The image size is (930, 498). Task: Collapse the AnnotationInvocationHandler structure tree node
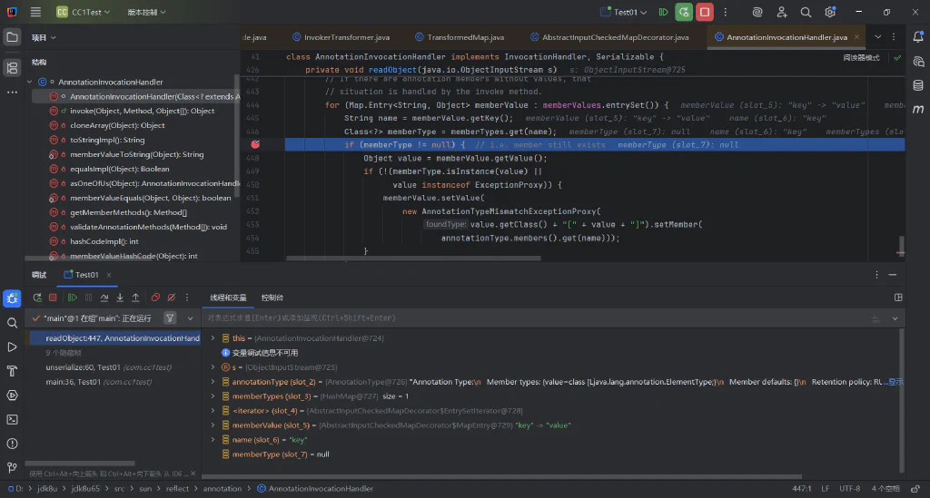click(x=30, y=83)
